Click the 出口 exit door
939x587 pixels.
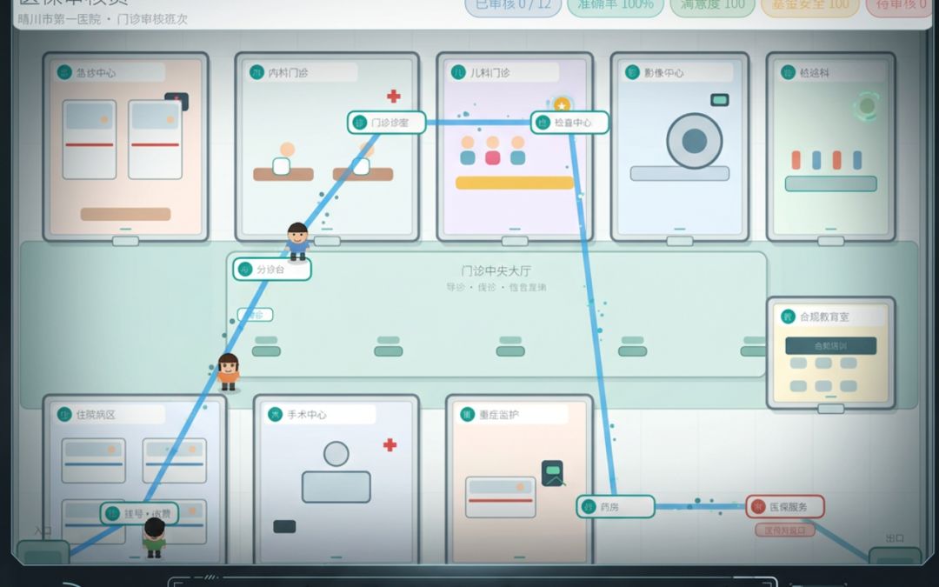coord(895,555)
